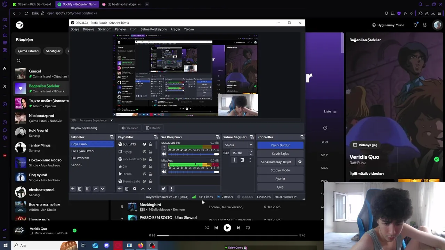
Task: Mute the Masaüstü Ses audio channel
Action: click(164, 154)
